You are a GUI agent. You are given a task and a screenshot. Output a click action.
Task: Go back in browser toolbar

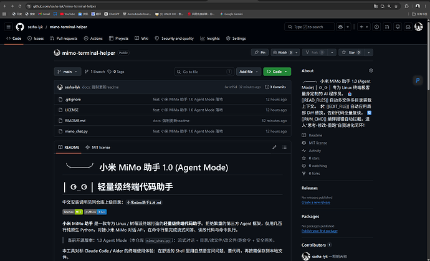tap(5, 6)
